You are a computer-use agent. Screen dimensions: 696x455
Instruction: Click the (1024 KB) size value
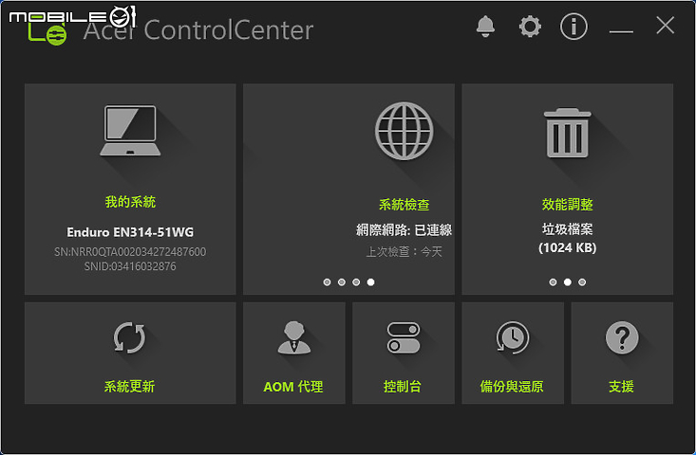click(567, 247)
